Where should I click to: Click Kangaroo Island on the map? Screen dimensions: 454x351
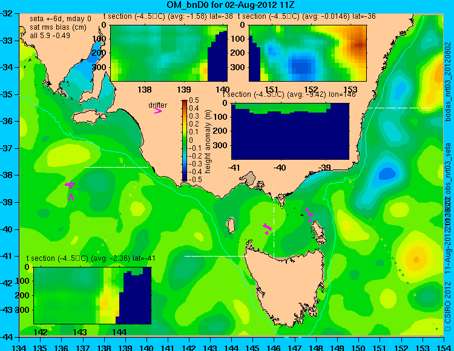89,117
